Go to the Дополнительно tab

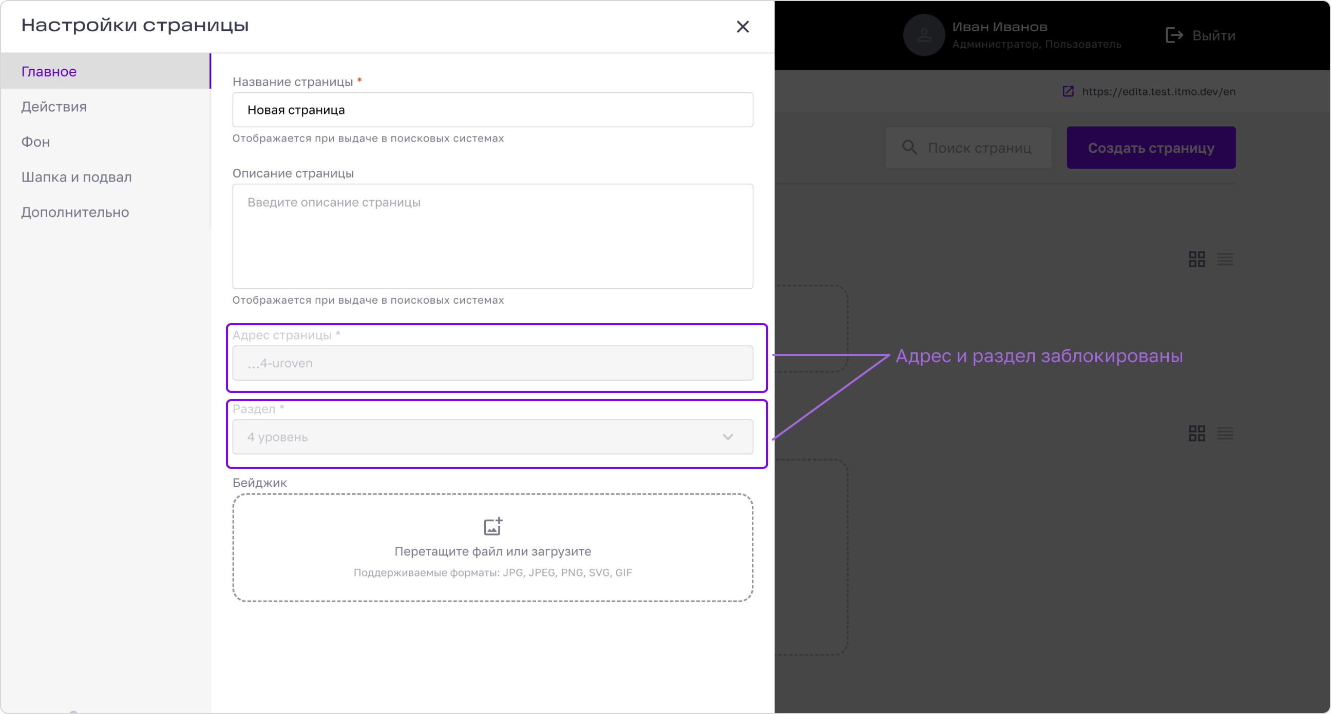coord(105,212)
